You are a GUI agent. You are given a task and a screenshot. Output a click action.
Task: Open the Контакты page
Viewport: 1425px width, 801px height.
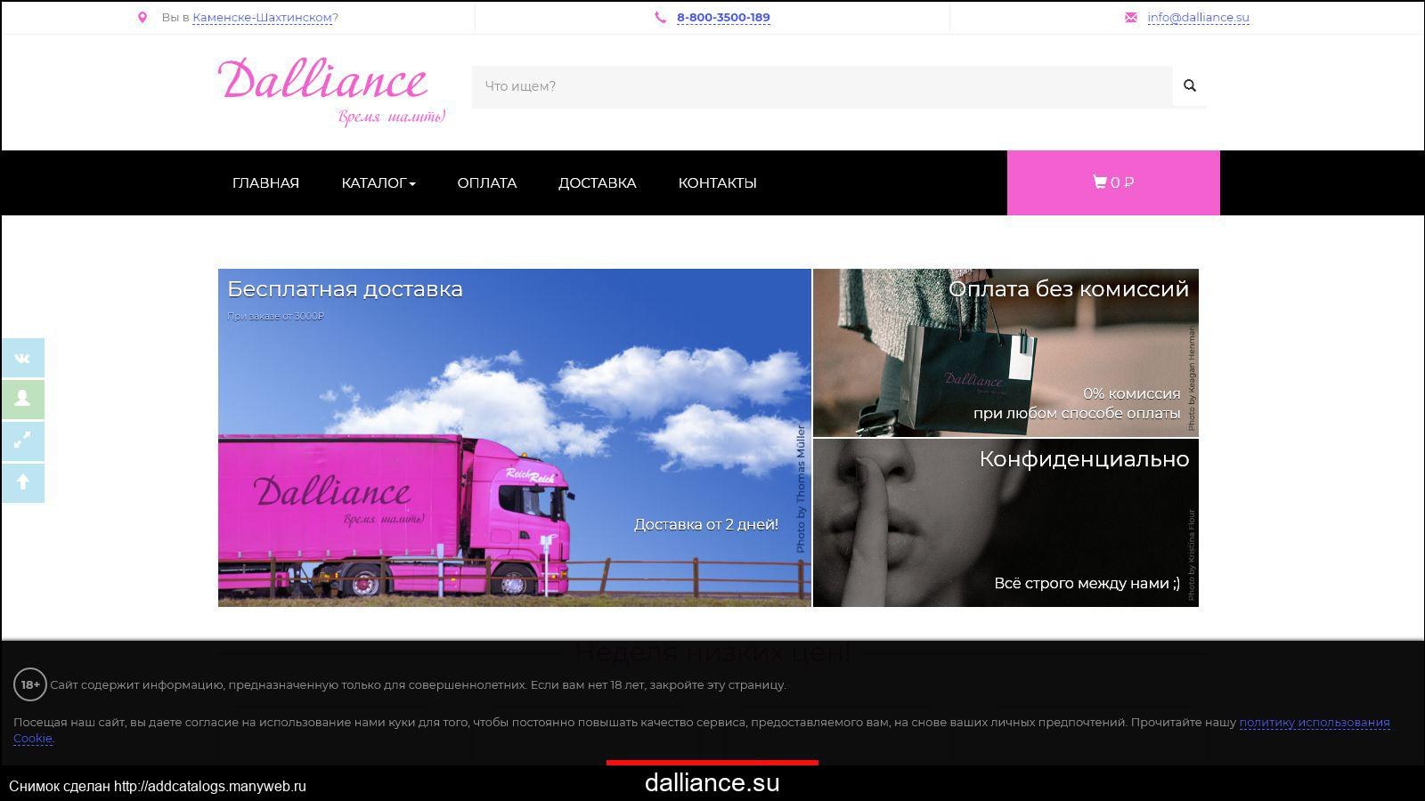pyautogui.click(x=717, y=183)
